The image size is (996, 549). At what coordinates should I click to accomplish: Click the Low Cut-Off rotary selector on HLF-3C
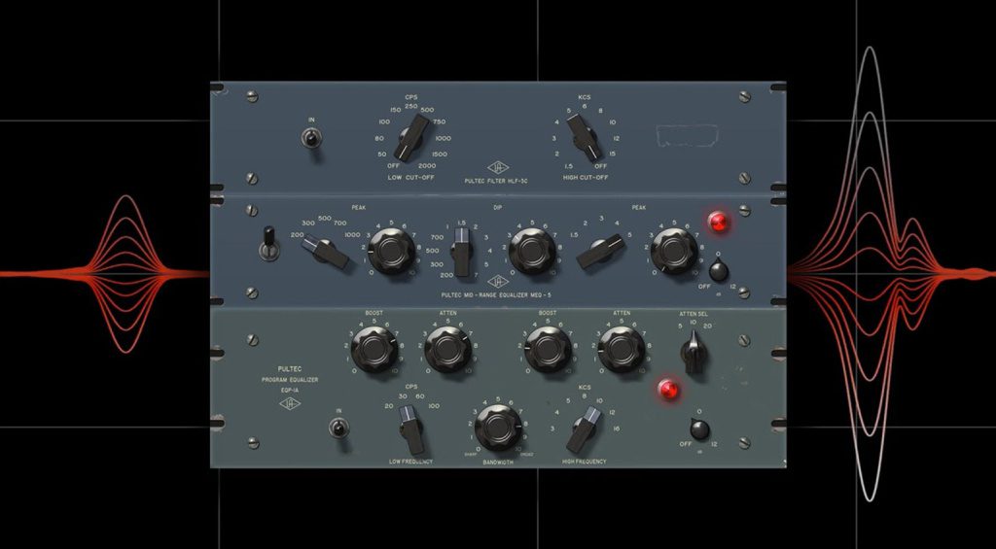coord(411,138)
